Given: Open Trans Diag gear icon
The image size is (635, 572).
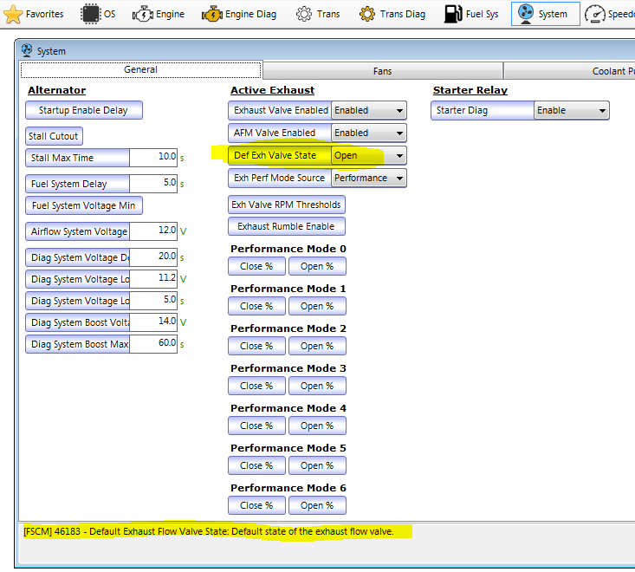Looking at the screenshot, I should coord(367,14).
